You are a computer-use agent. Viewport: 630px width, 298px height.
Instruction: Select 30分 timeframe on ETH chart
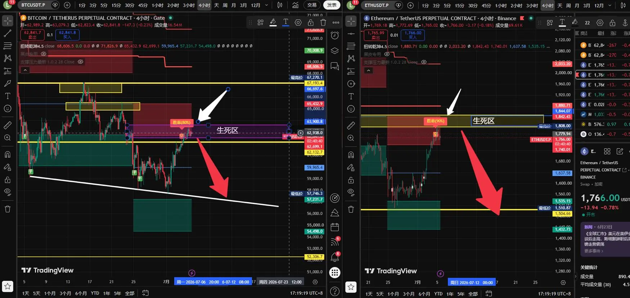(473, 5)
